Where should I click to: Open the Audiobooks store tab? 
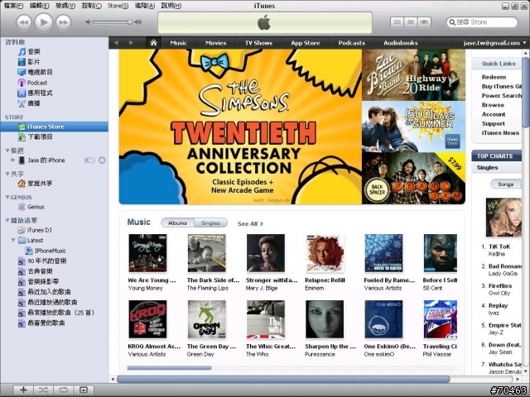pyautogui.click(x=401, y=43)
